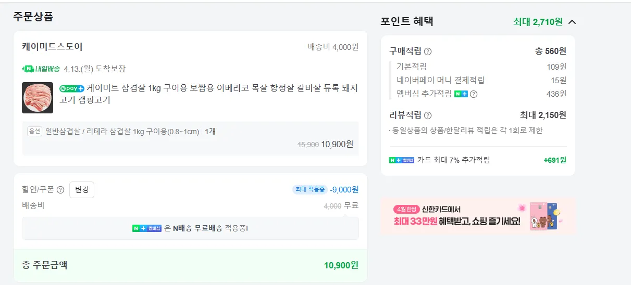Viewport: 631px width, 285px height.
Task: Click the N배송 무료배송 적용중 notice box
Action: point(190,228)
